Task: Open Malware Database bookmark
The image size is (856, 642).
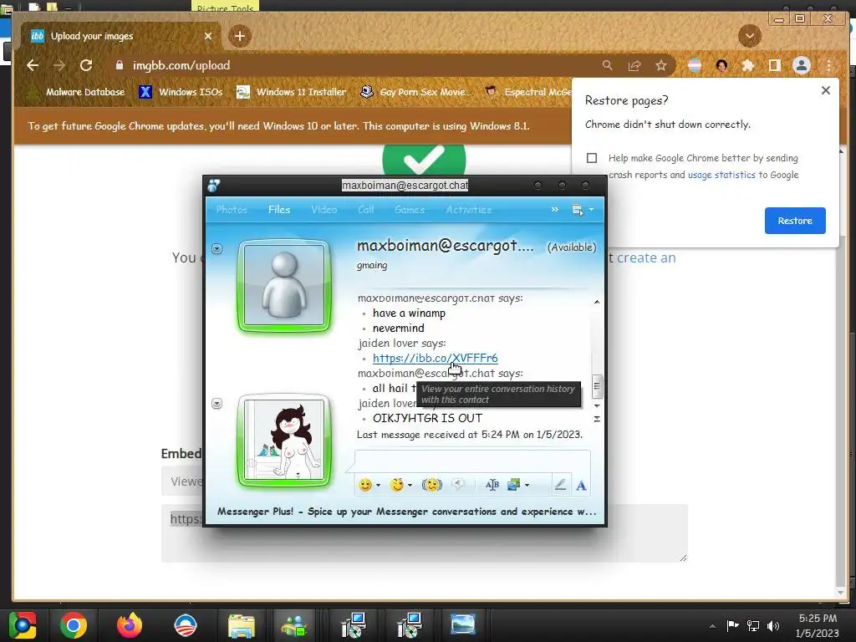Action: coord(77,92)
